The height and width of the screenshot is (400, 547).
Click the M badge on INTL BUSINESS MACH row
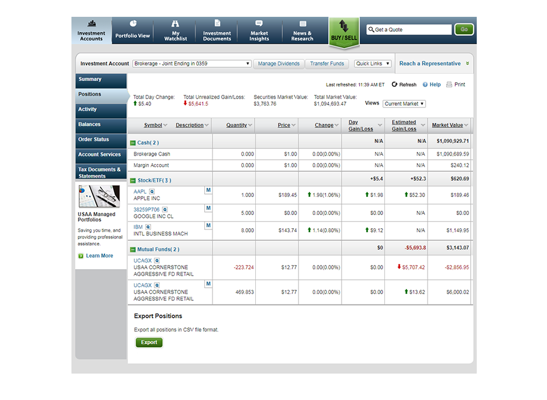coord(208,225)
